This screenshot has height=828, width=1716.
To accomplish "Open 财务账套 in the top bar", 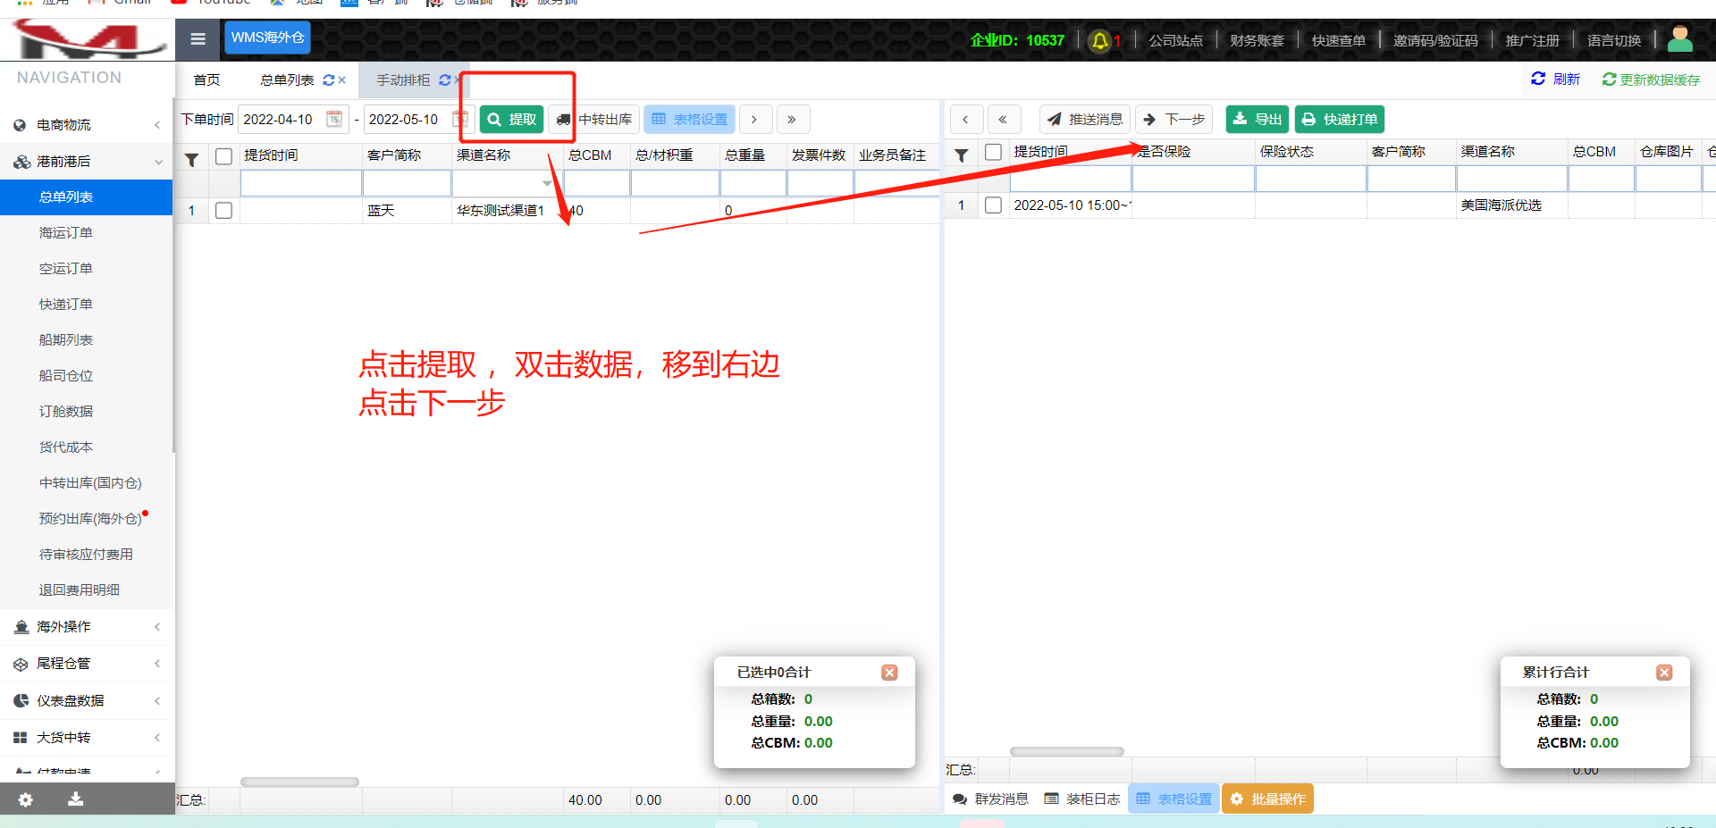I will pyautogui.click(x=1257, y=40).
